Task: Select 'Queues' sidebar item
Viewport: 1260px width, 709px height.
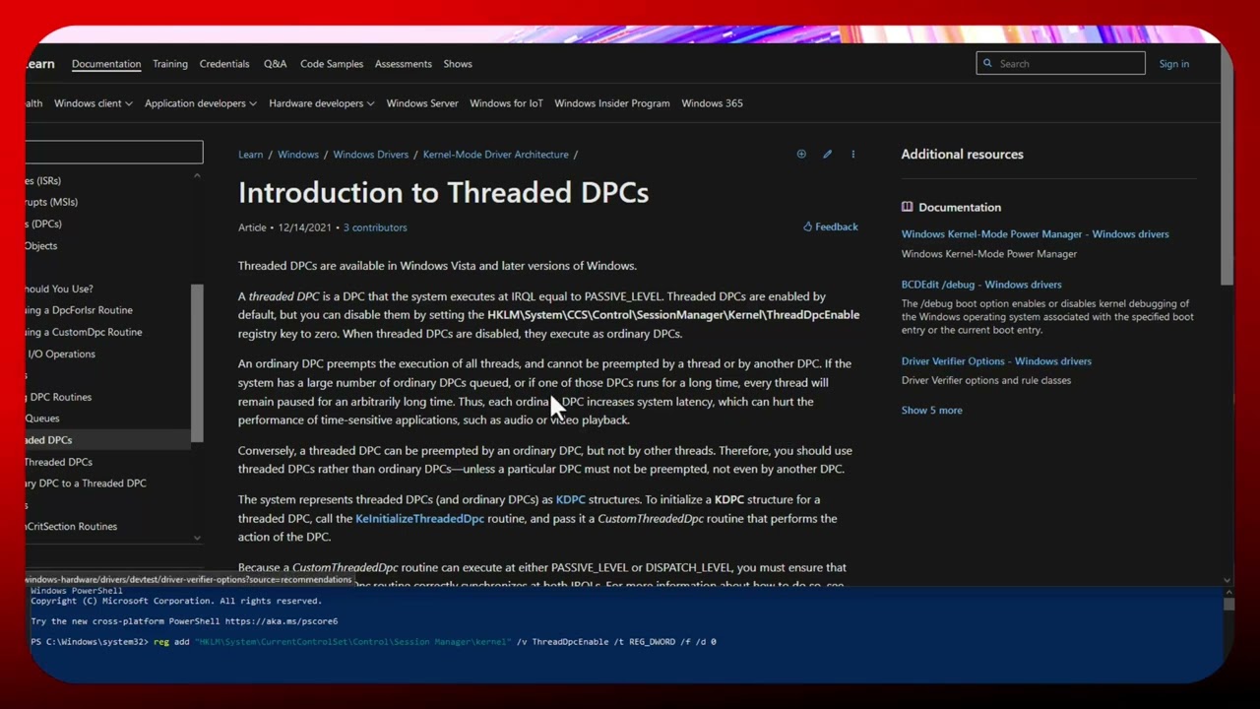Action: click(42, 419)
